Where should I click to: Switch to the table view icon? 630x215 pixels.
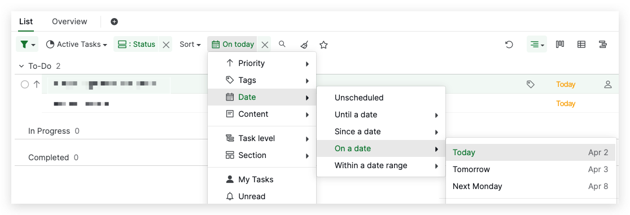[x=581, y=45]
